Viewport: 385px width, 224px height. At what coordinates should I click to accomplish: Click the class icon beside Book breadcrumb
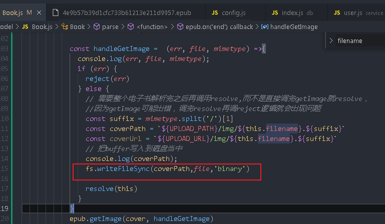point(65,26)
